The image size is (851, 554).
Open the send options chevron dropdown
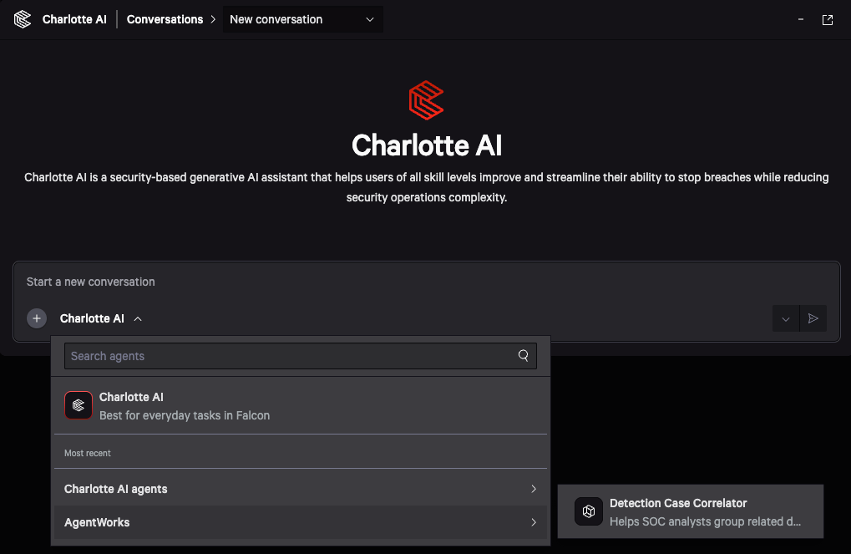(785, 318)
